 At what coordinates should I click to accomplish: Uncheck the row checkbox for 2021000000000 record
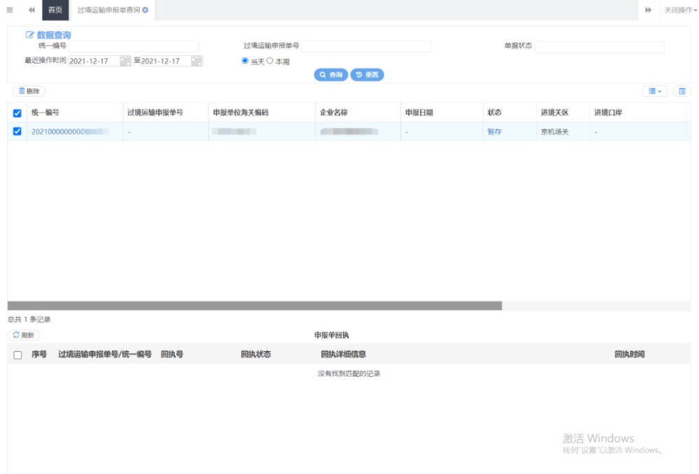(17, 131)
